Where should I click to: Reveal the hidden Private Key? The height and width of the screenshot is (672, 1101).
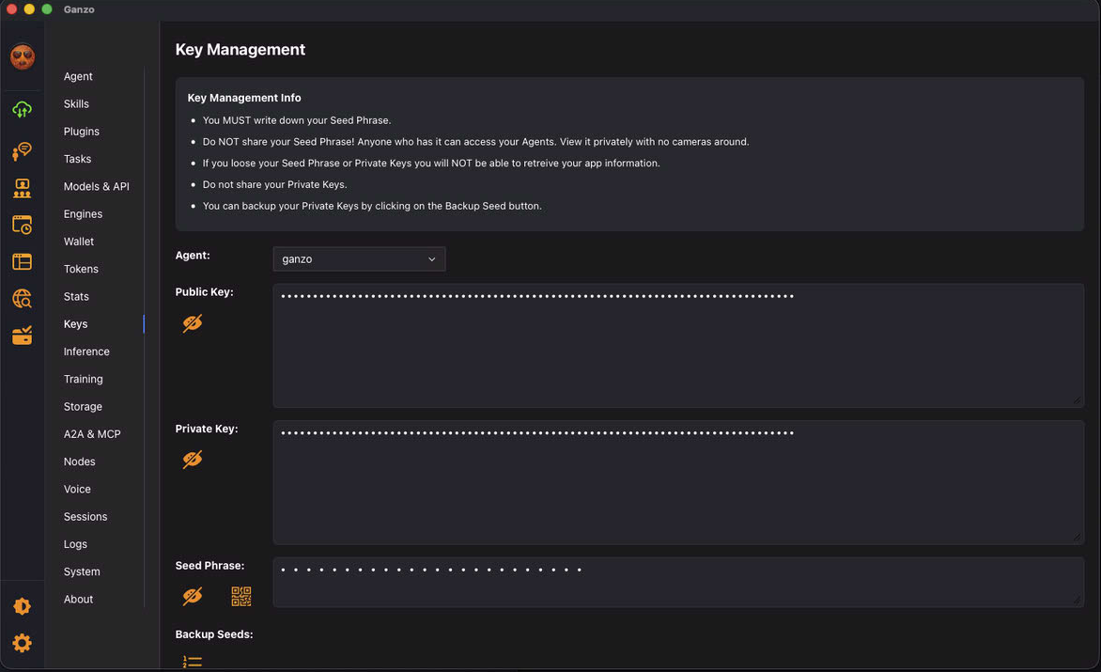tap(193, 460)
